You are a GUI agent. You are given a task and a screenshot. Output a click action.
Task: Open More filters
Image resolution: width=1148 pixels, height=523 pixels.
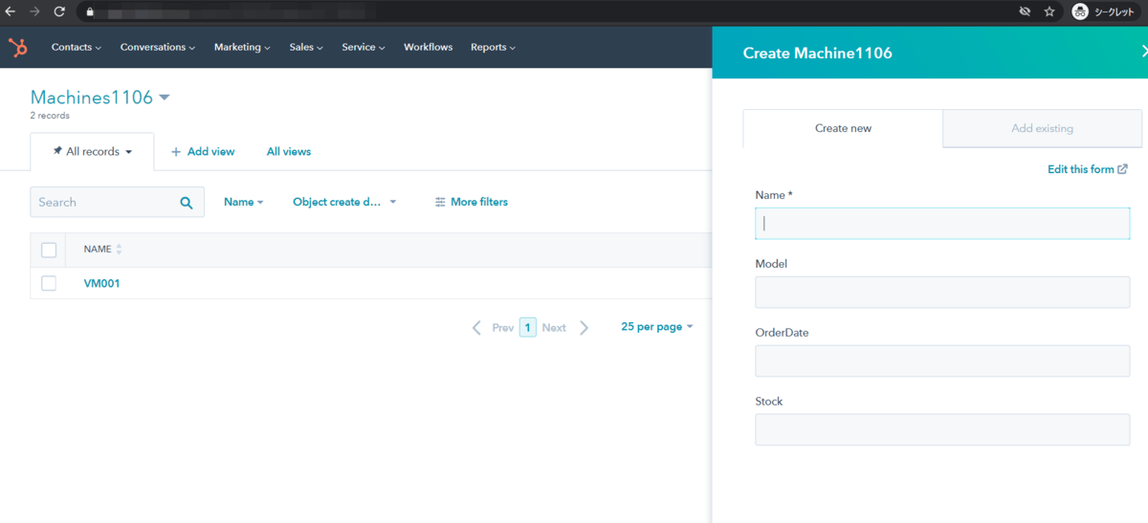point(471,202)
